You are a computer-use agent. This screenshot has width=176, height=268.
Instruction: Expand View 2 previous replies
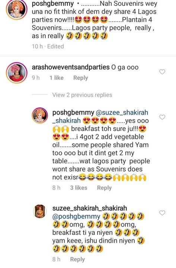point(82,95)
